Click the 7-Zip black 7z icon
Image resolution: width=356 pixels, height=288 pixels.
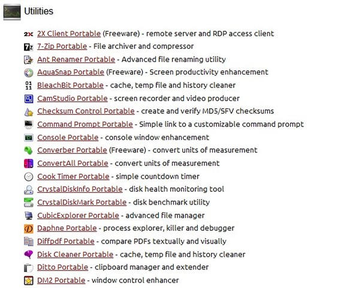29,47
